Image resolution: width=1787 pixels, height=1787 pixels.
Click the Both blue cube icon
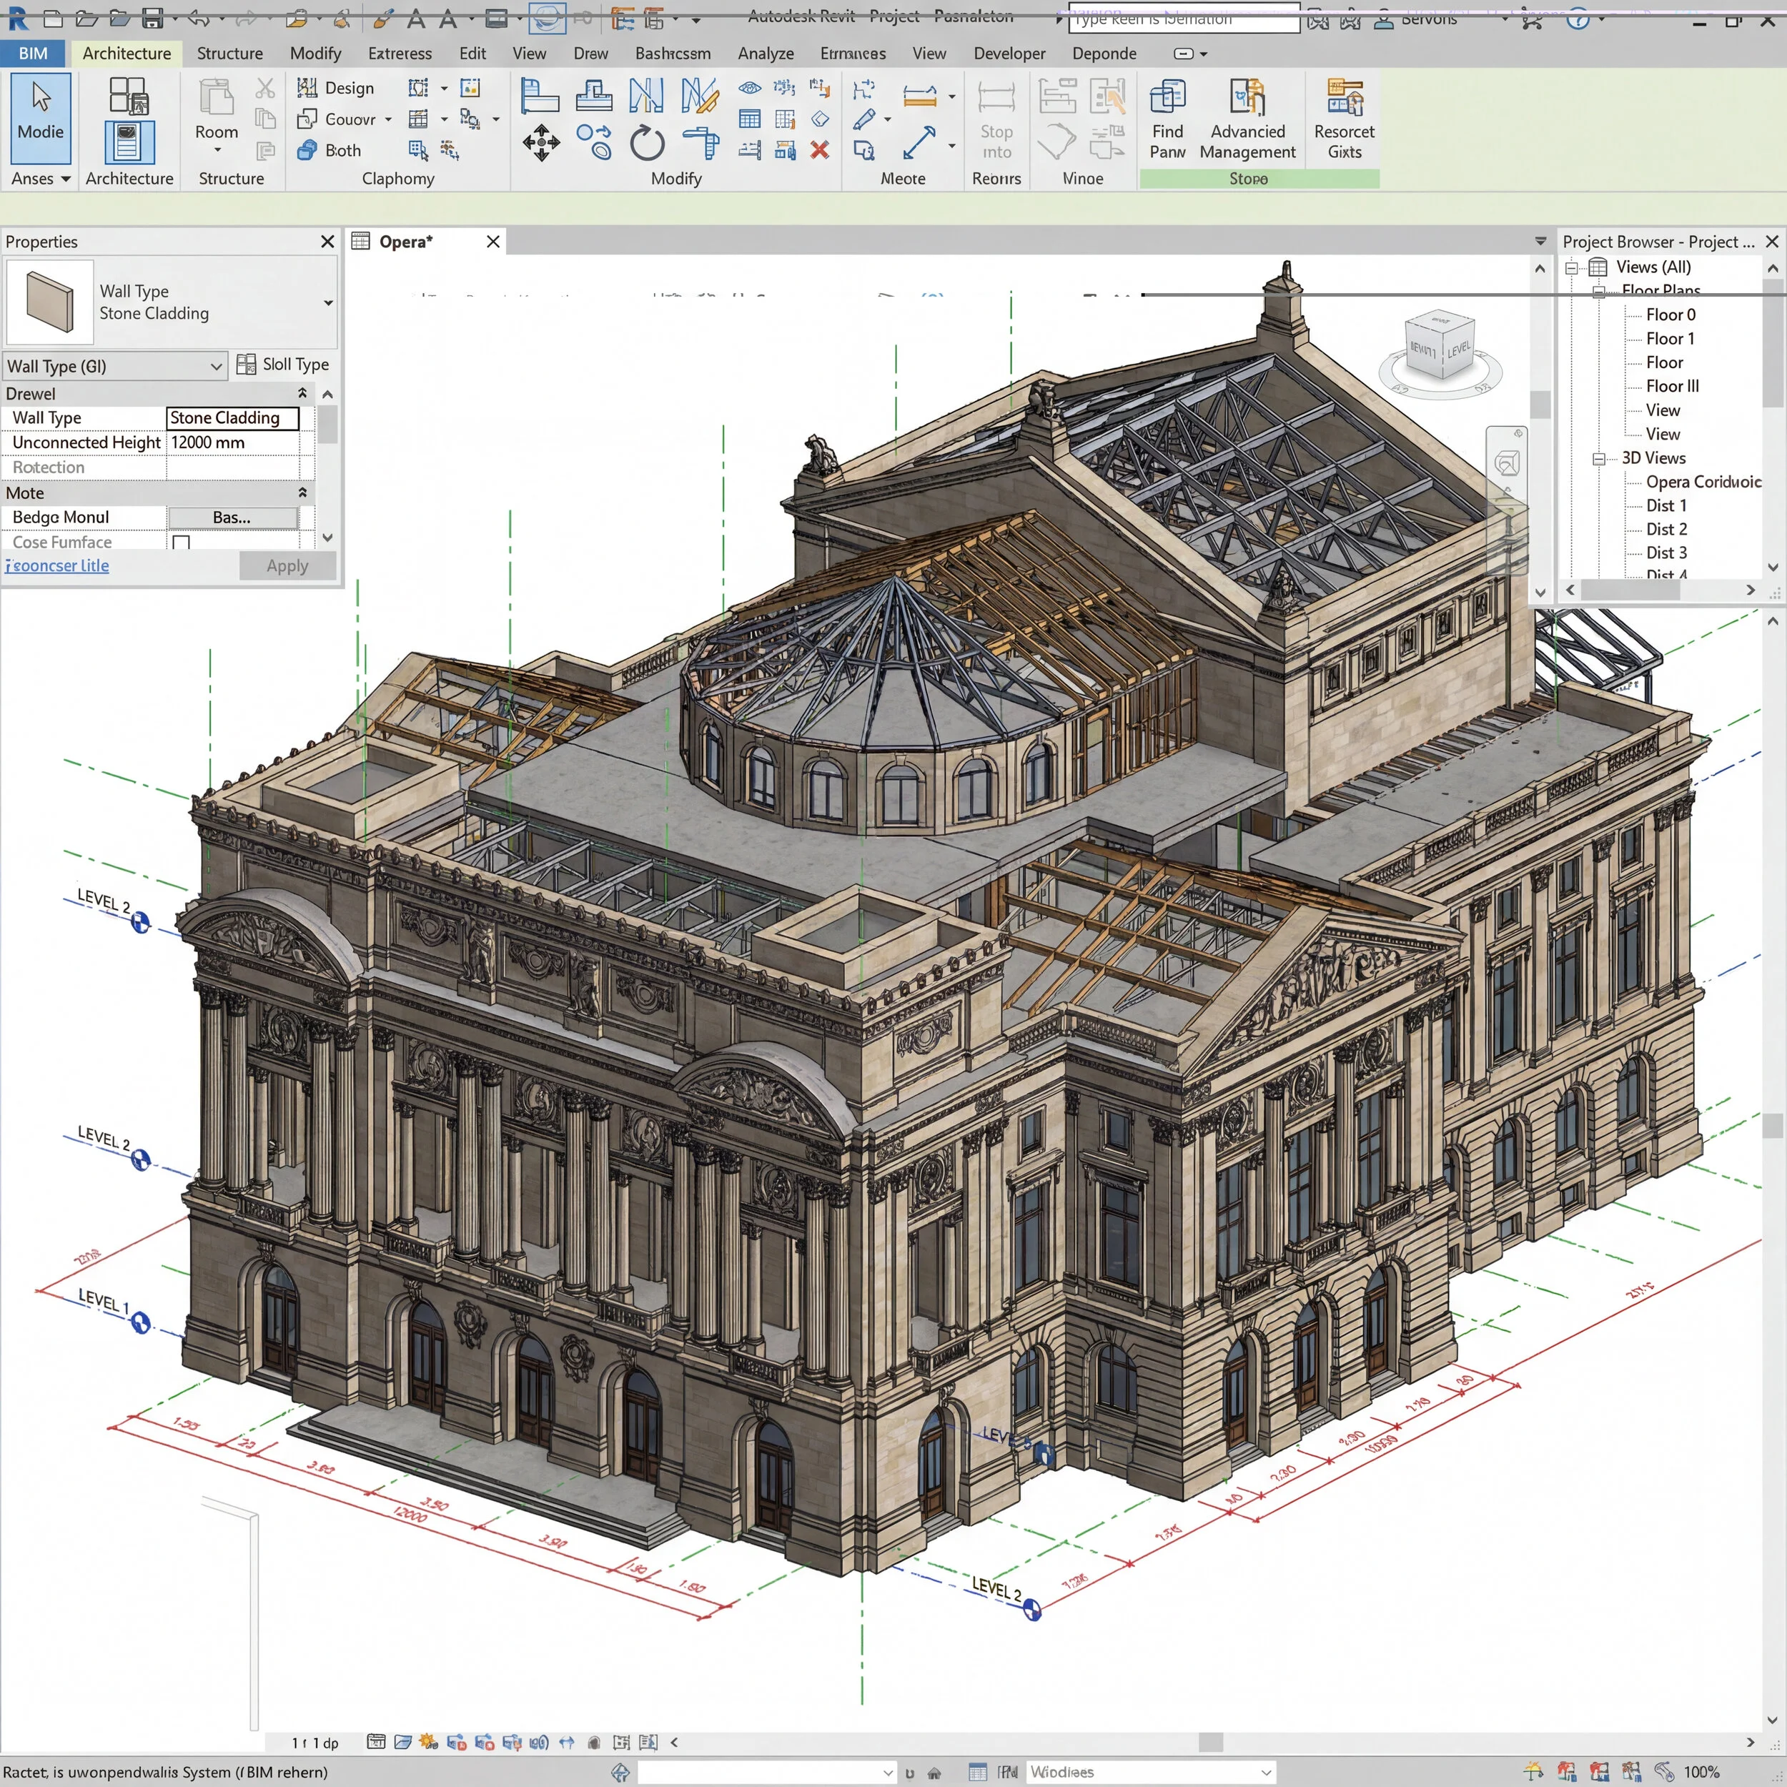(308, 150)
